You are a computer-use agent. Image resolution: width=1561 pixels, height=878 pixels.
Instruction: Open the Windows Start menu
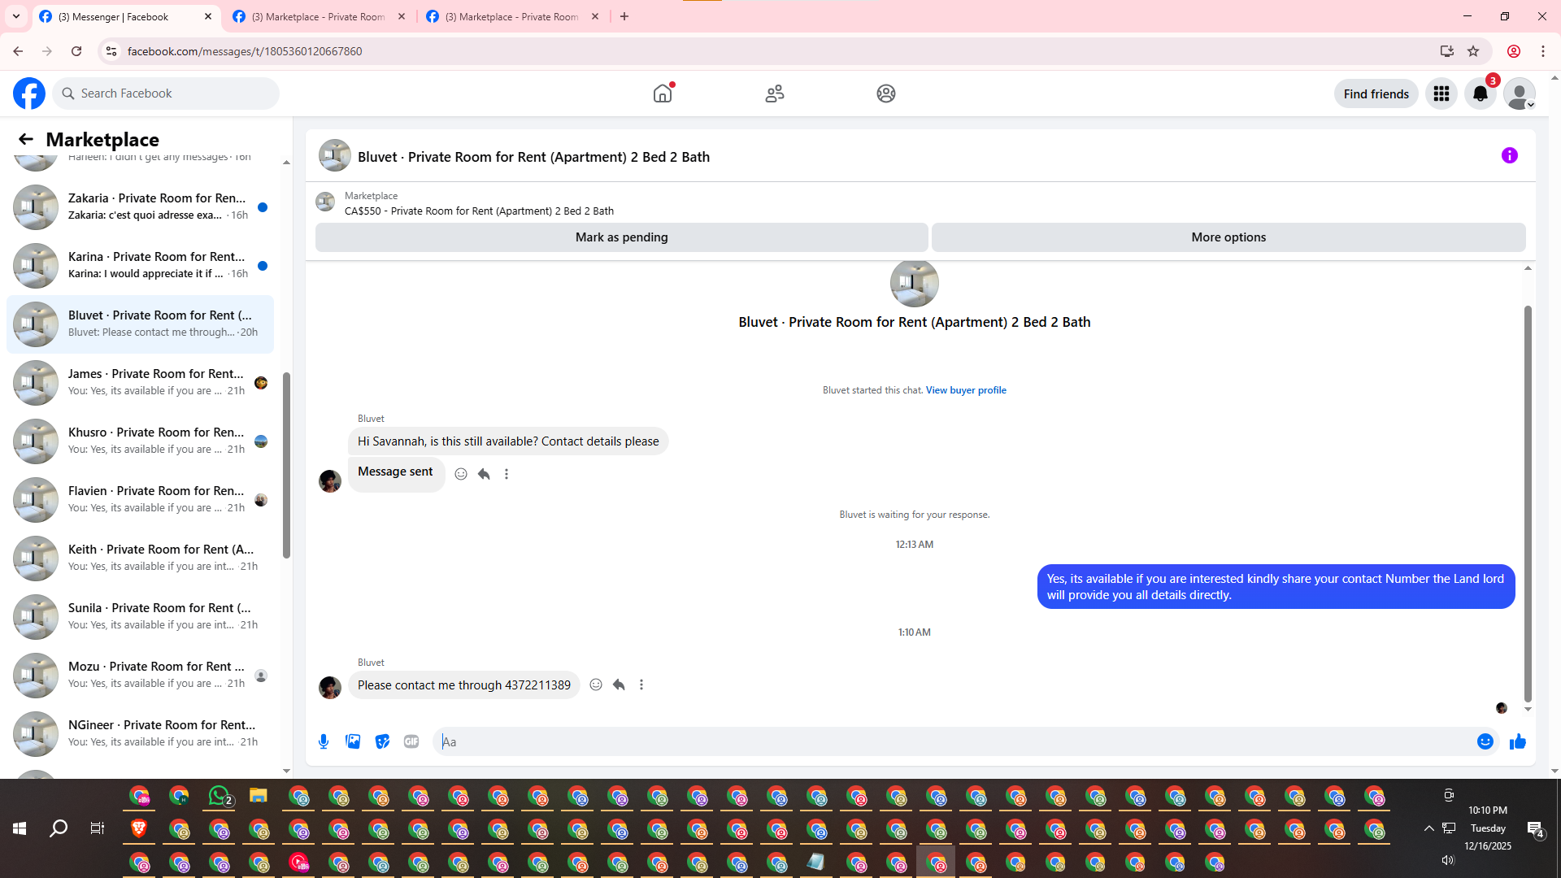[20, 828]
